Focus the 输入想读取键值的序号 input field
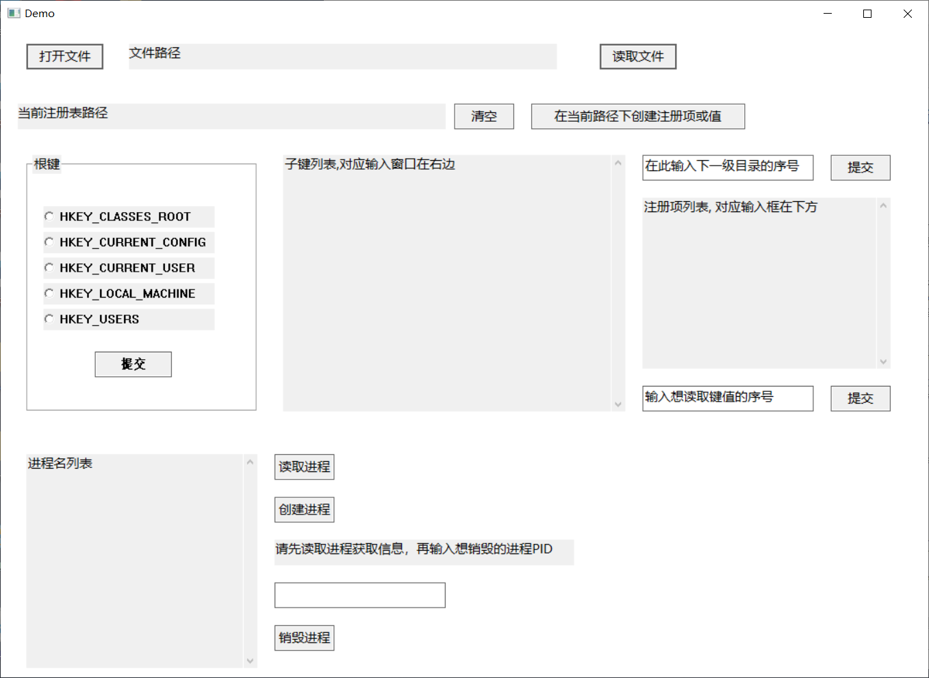The height and width of the screenshot is (678, 929). click(x=728, y=398)
